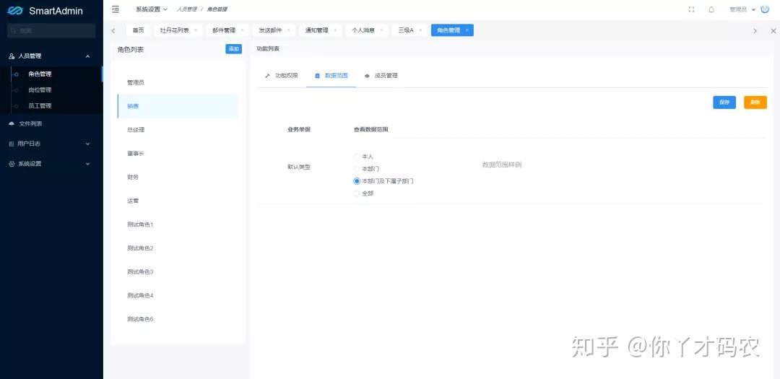Screen dimensions: 780x379
Task: Open the 管理员 user dropdown
Action: click(x=742, y=9)
